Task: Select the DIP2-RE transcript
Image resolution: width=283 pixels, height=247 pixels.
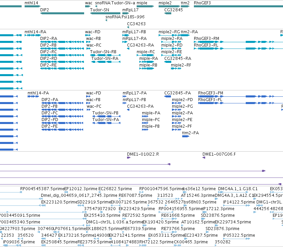Action: [x=62, y=68]
